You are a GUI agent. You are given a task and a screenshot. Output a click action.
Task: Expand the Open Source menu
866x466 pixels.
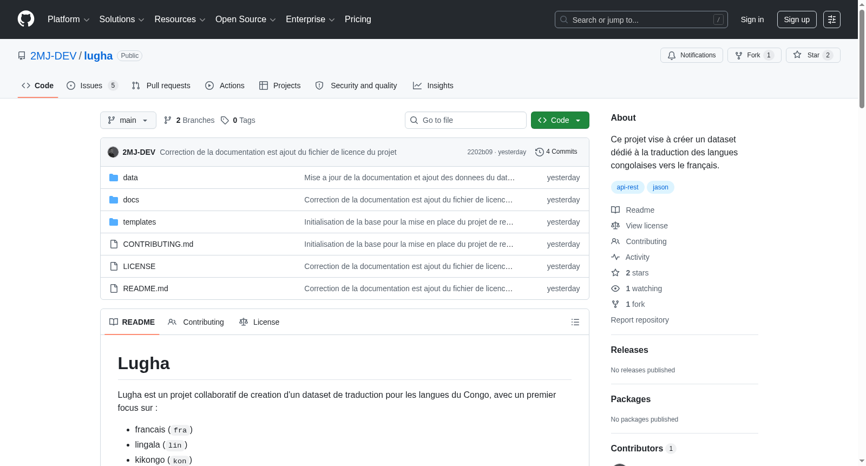(246, 19)
